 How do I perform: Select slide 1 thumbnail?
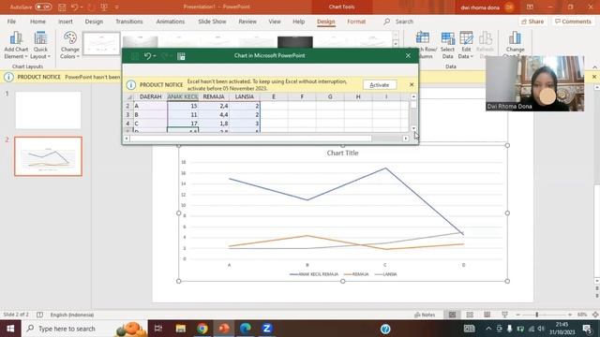point(48,110)
